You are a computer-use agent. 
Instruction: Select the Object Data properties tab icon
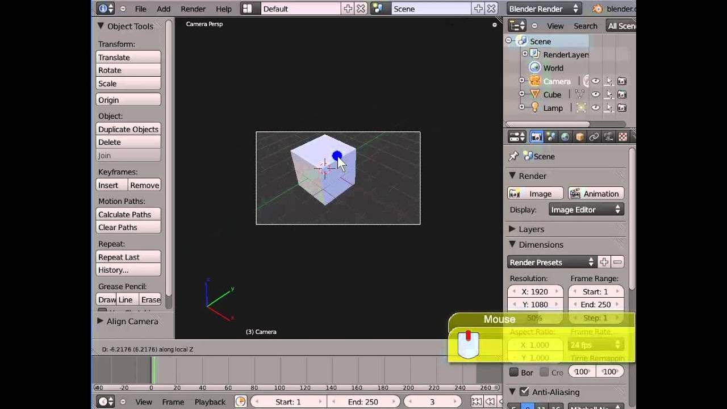click(x=609, y=137)
